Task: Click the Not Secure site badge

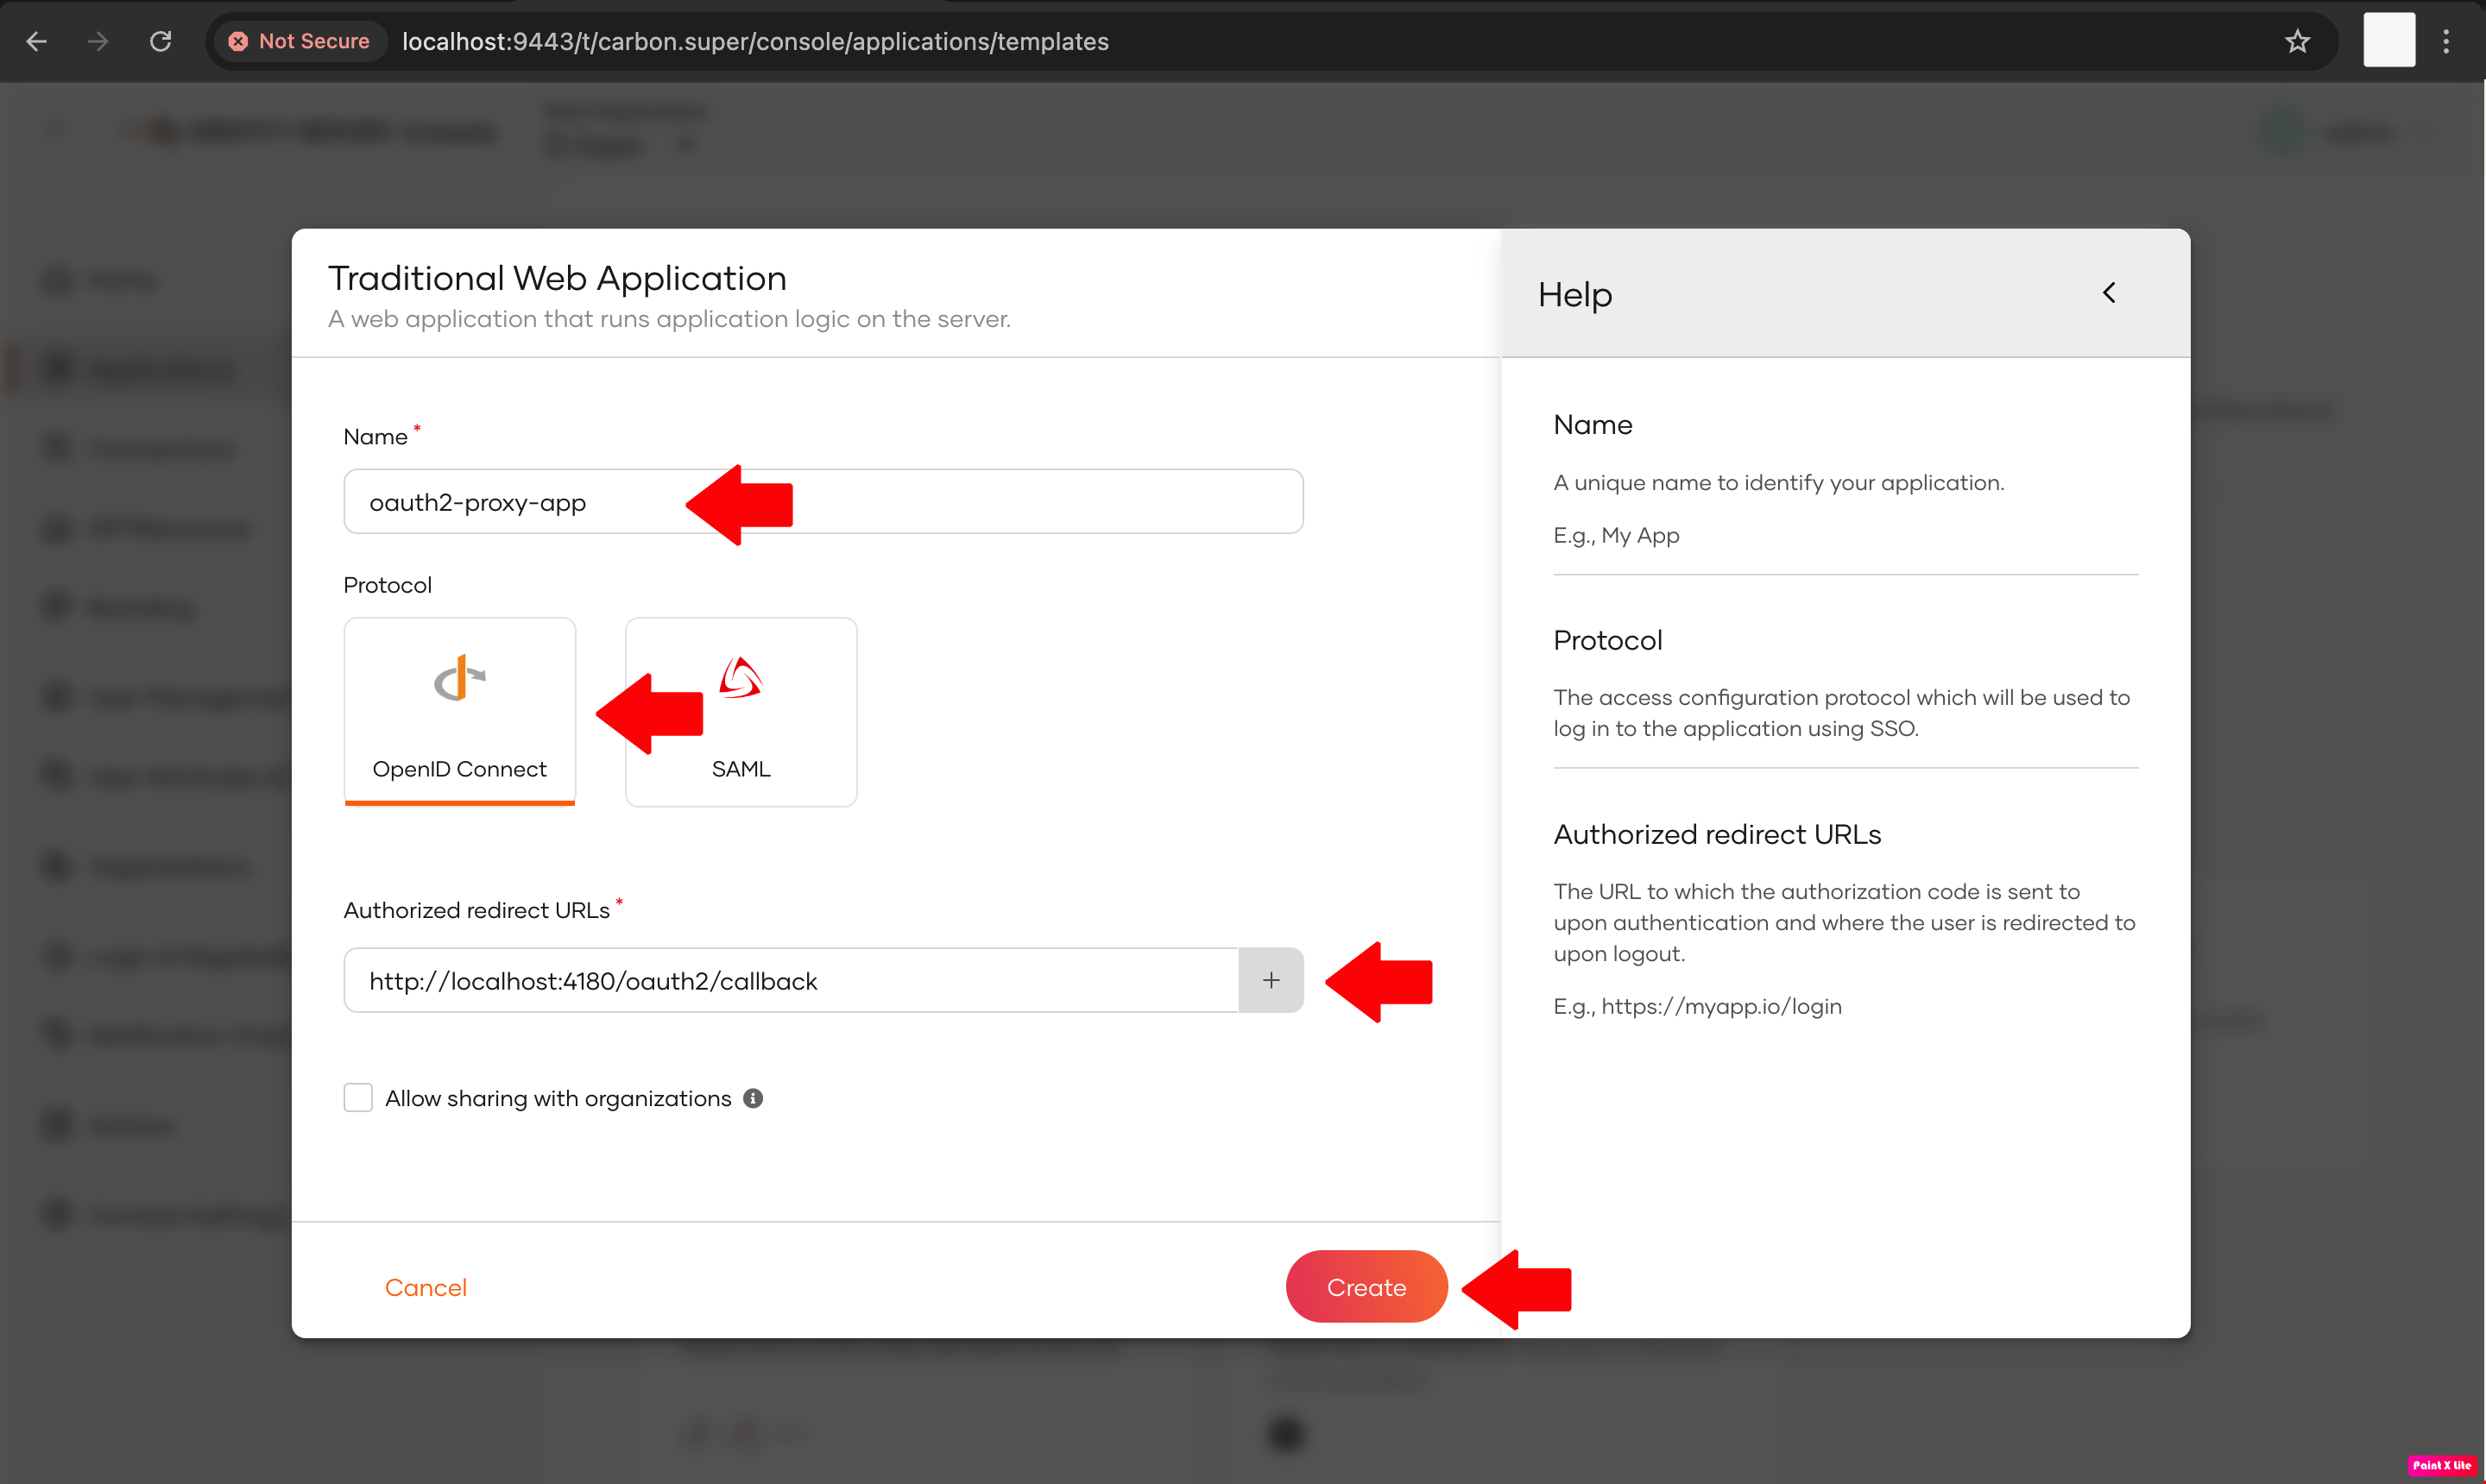Action: click(300, 41)
